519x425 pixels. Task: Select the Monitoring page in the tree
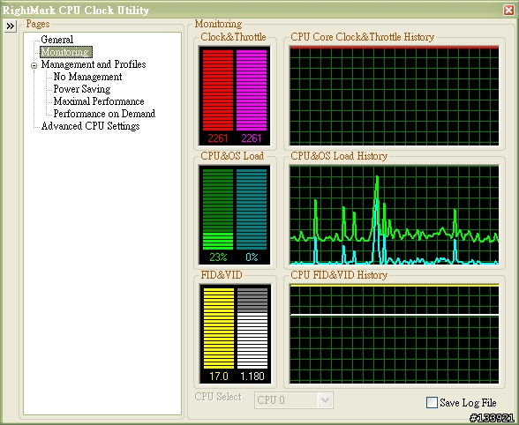click(x=65, y=52)
